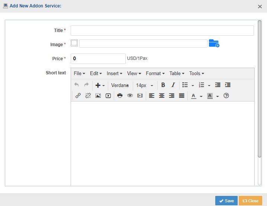This screenshot has width=267, height=206.
Task: Click the plus insert icon
Action: pyautogui.click(x=98, y=85)
